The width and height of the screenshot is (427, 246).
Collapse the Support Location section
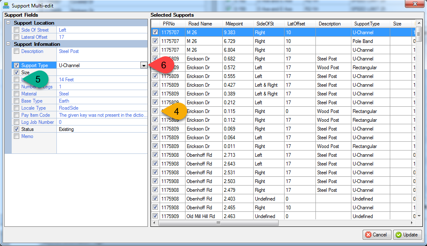click(x=8, y=23)
